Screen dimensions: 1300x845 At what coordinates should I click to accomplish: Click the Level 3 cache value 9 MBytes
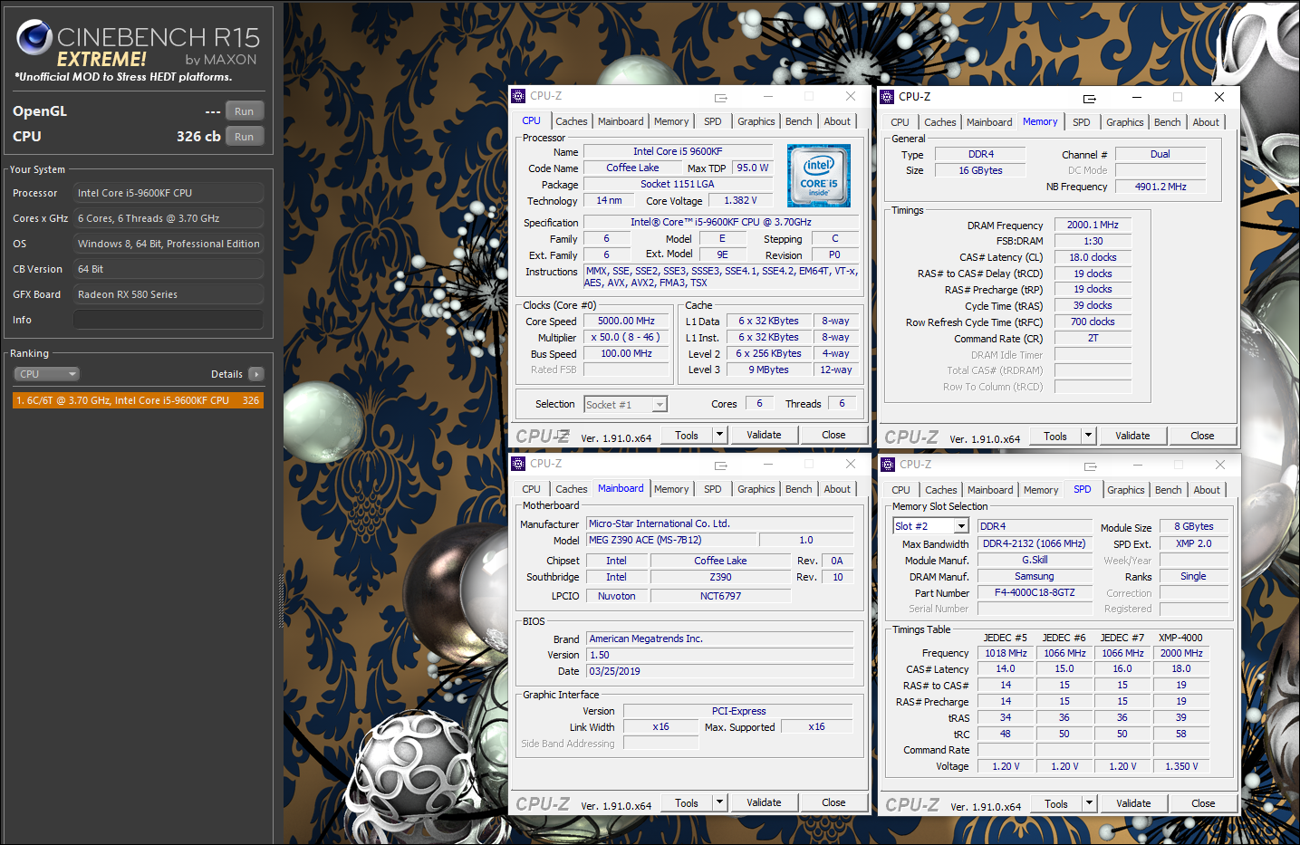click(768, 370)
